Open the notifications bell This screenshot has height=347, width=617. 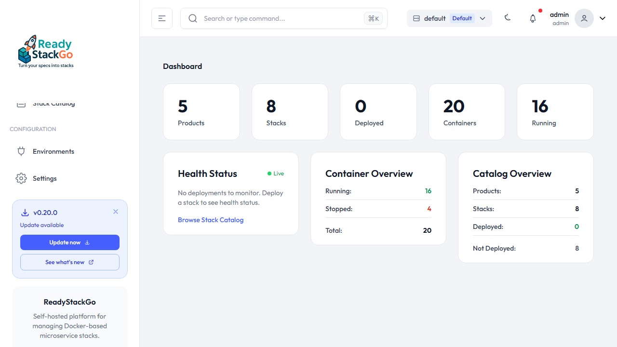click(533, 18)
